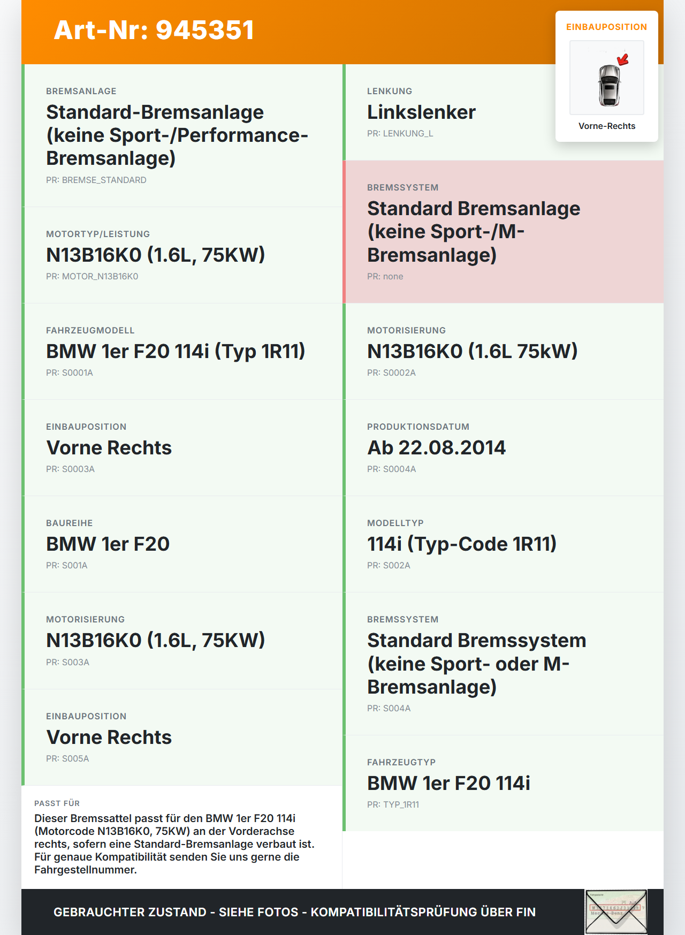This screenshot has height=935, width=685.
Task: Click the Vorne-Rechts caption under car
Action: [606, 126]
